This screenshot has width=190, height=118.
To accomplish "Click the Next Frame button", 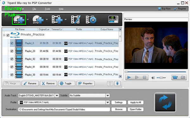I will pyautogui.click(x=137, y=77).
